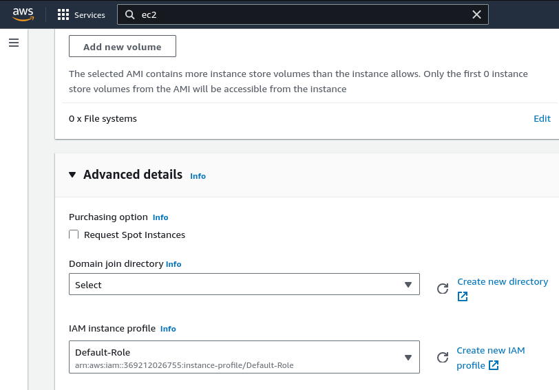This screenshot has height=390, width=559.
Task: Click the Edit link for File systems
Action: [542, 118]
